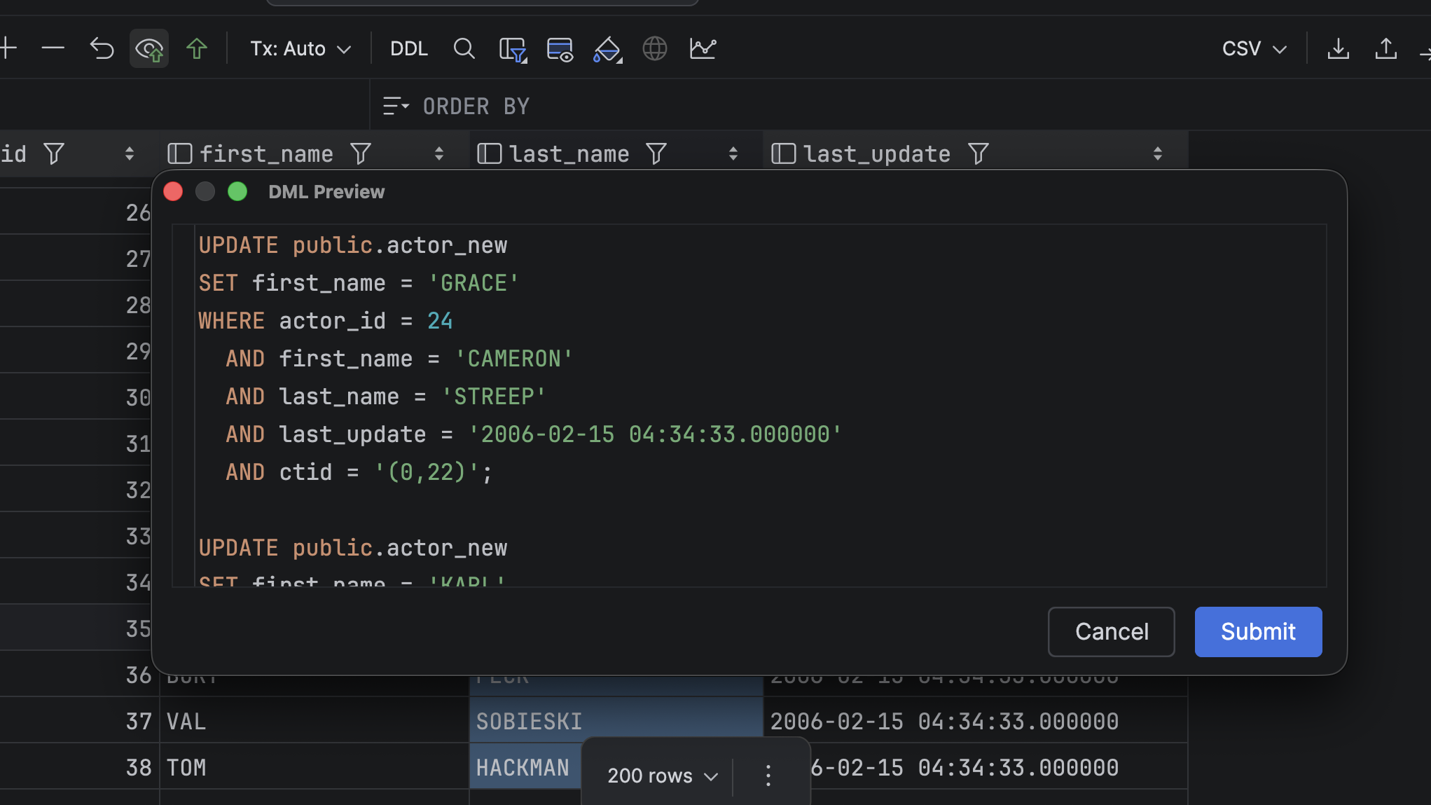Open table filter icon in toolbar

tap(513, 49)
